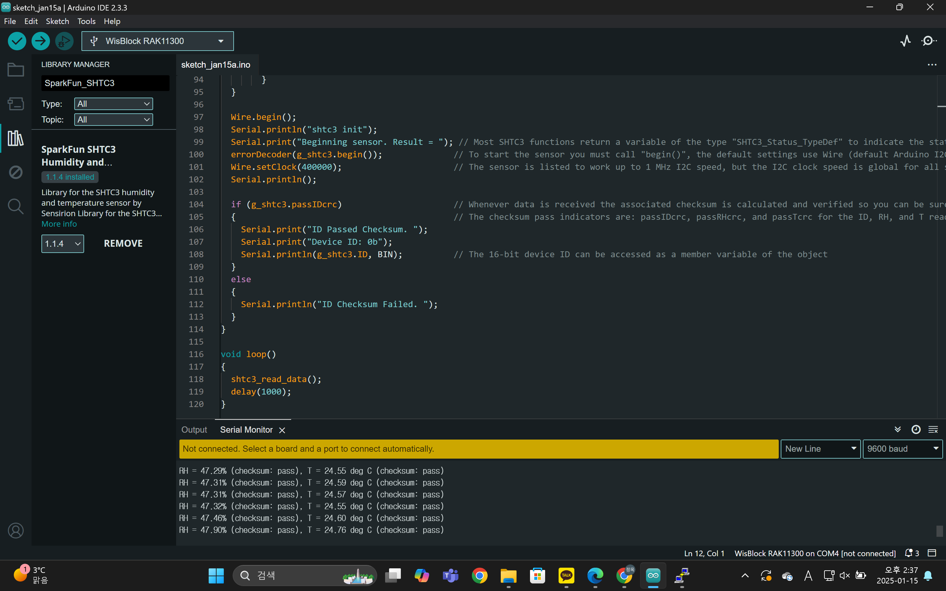The height and width of the screenshot is (591, 946).
Task: Open the Edit menu
Action: pyautogui.click(x=31, y=21)
